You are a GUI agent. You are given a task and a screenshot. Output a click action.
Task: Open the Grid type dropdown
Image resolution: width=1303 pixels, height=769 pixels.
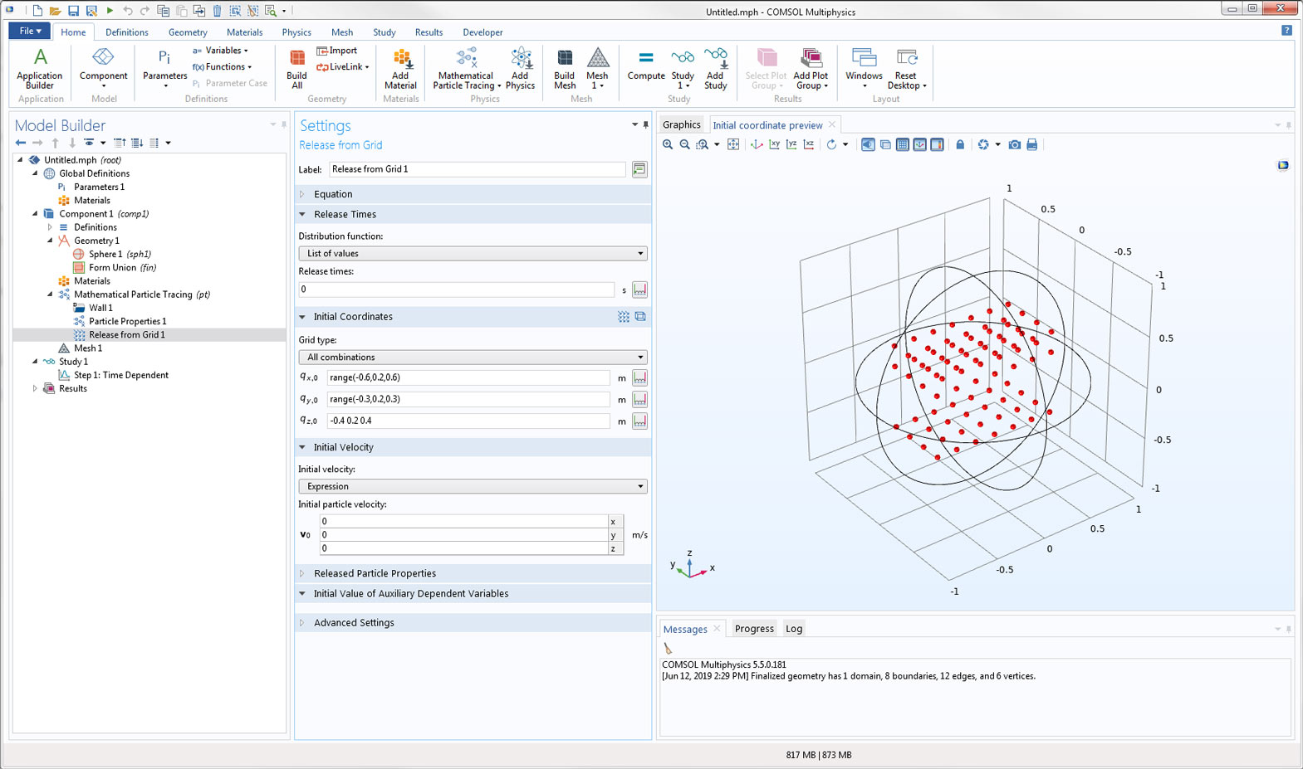473,358
